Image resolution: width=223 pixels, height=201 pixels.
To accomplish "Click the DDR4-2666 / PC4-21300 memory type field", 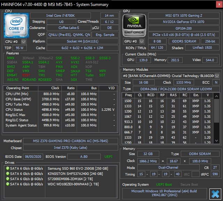I will tap(176, 89).
